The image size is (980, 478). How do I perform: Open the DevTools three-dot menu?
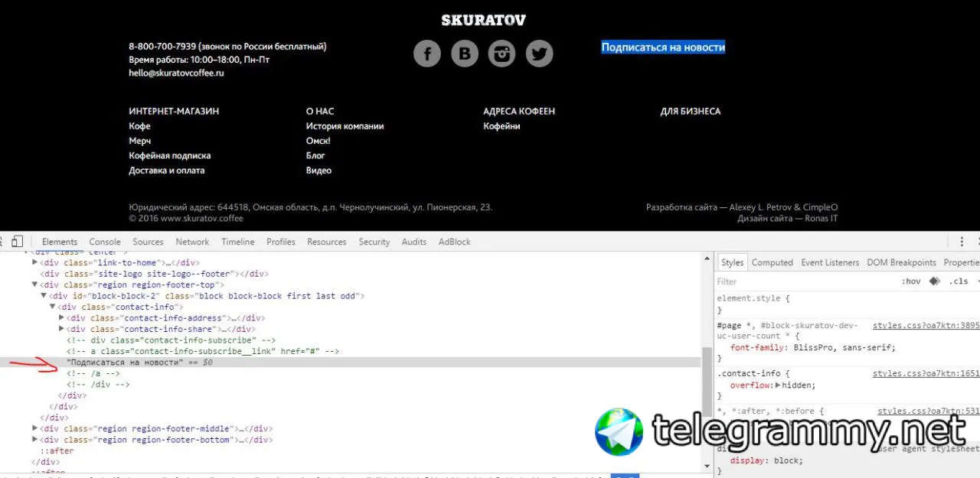click(962, 242)
